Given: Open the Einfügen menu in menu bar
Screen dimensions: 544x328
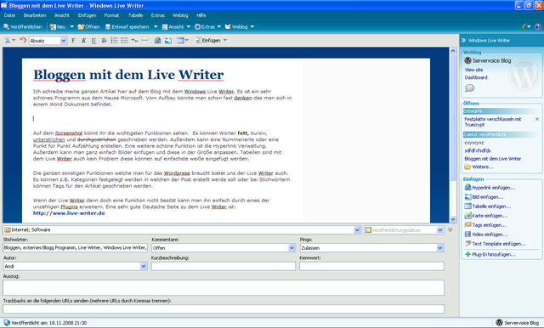Looking at the screenshot, I should coord(87,15).
